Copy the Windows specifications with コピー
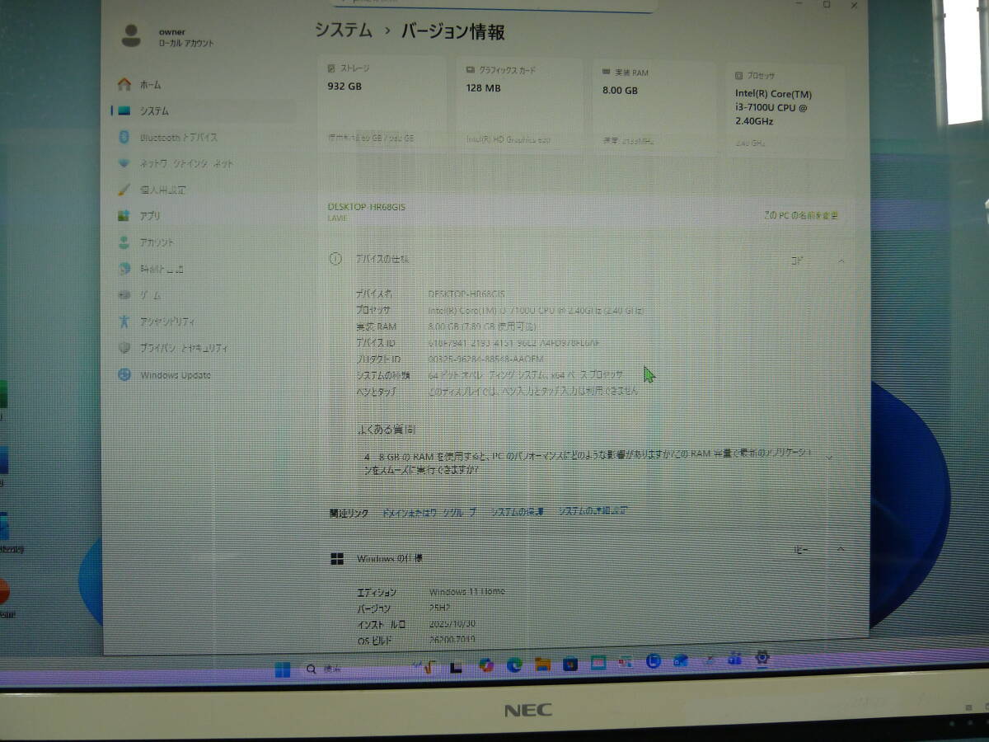 point(800,550)
